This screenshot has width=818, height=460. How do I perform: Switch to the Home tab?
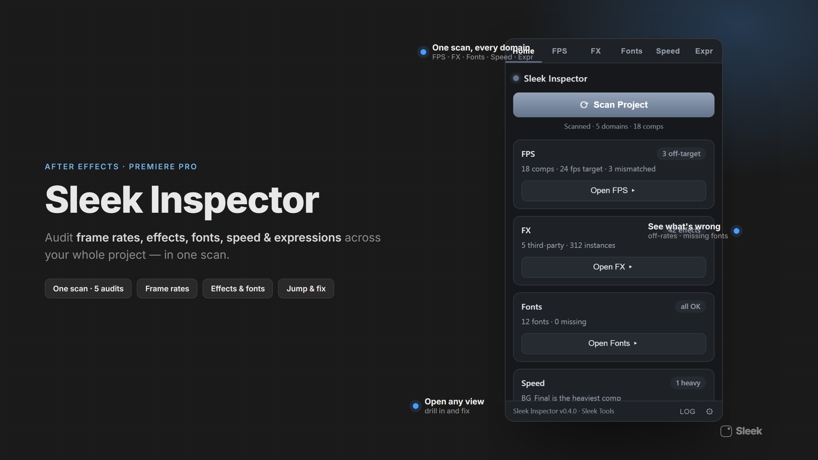point(523,51)
